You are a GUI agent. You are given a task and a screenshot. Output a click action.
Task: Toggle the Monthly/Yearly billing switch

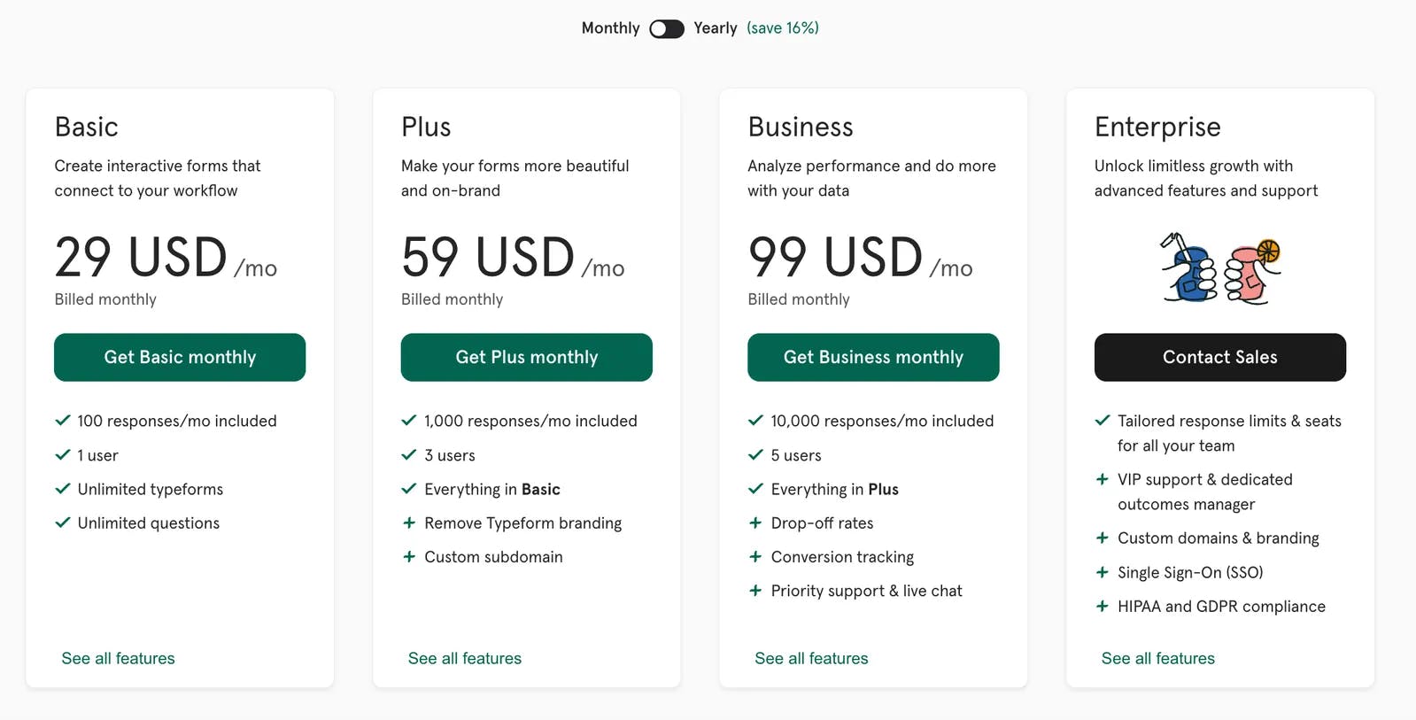coord(666,29)
